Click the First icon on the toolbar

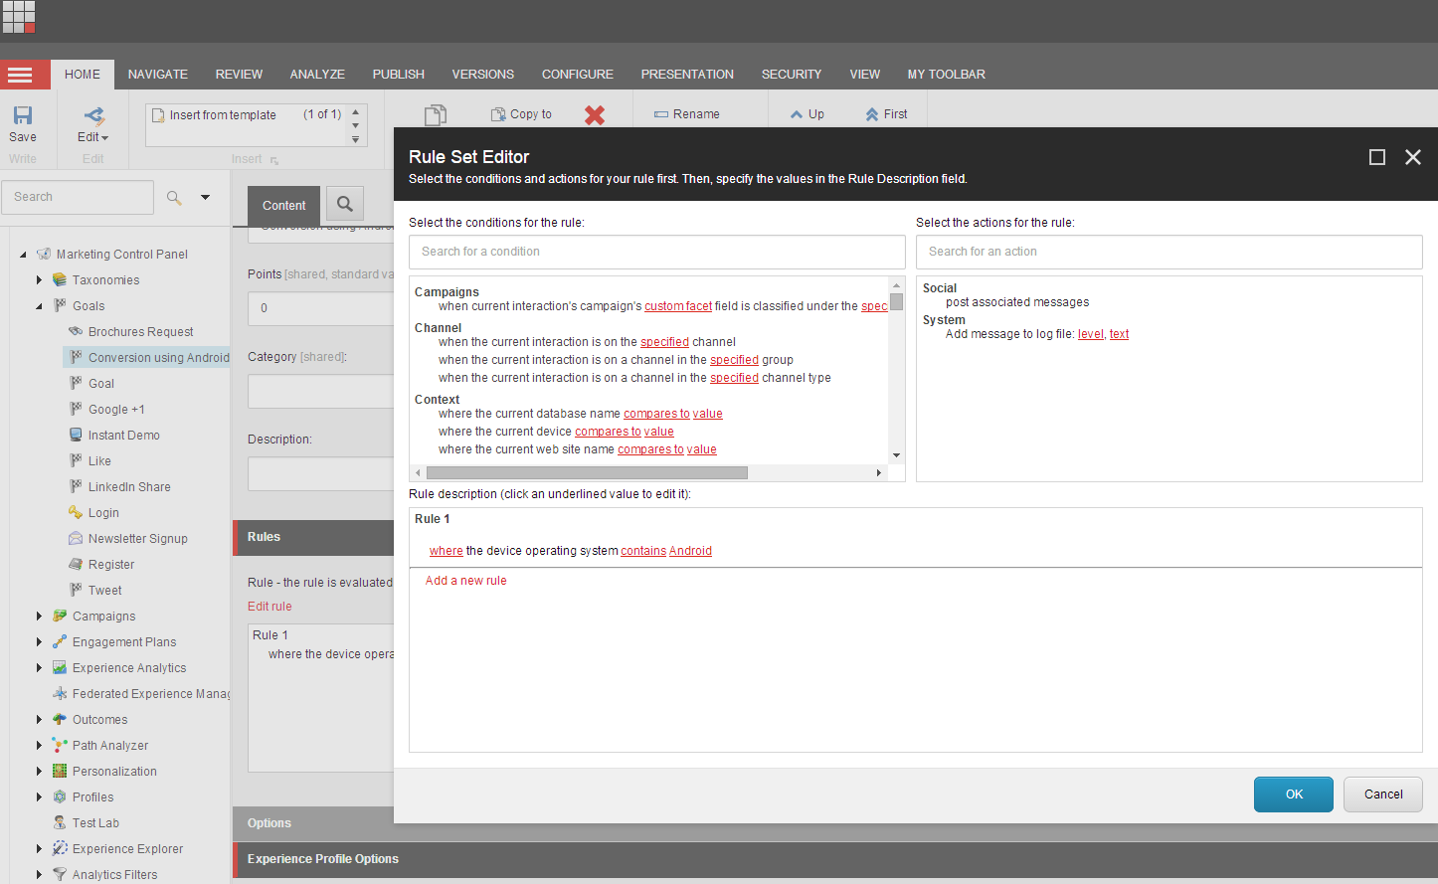click(885, 113)
